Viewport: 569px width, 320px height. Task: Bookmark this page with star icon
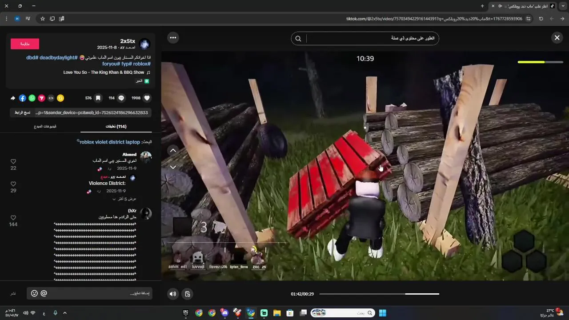43,19
